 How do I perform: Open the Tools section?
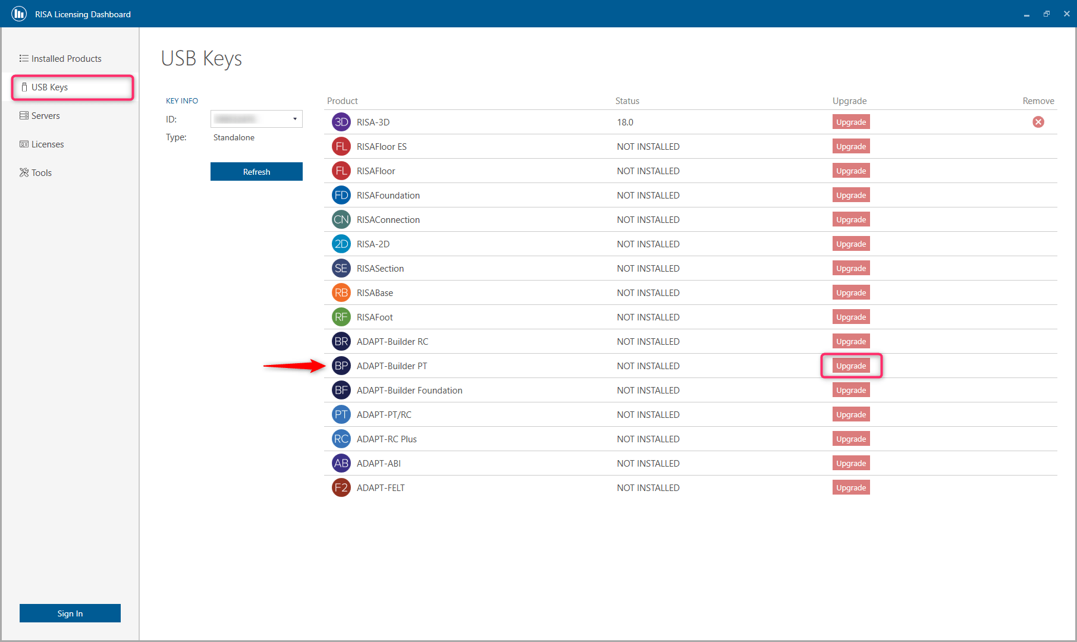pyautogui.click(x=41, y=172)
